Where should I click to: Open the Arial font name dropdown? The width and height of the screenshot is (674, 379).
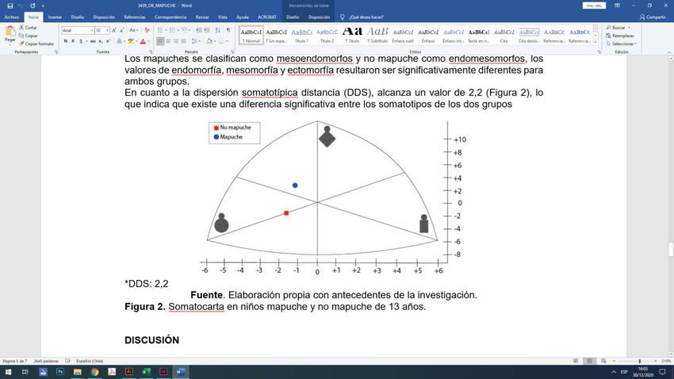point(92,30)
